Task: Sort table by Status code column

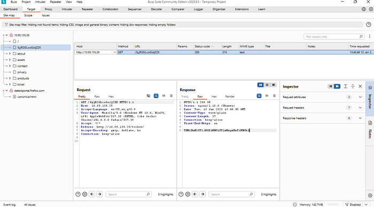Action: click(x=207, y=46)
